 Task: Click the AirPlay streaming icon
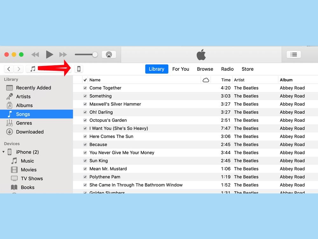point(109,54)
